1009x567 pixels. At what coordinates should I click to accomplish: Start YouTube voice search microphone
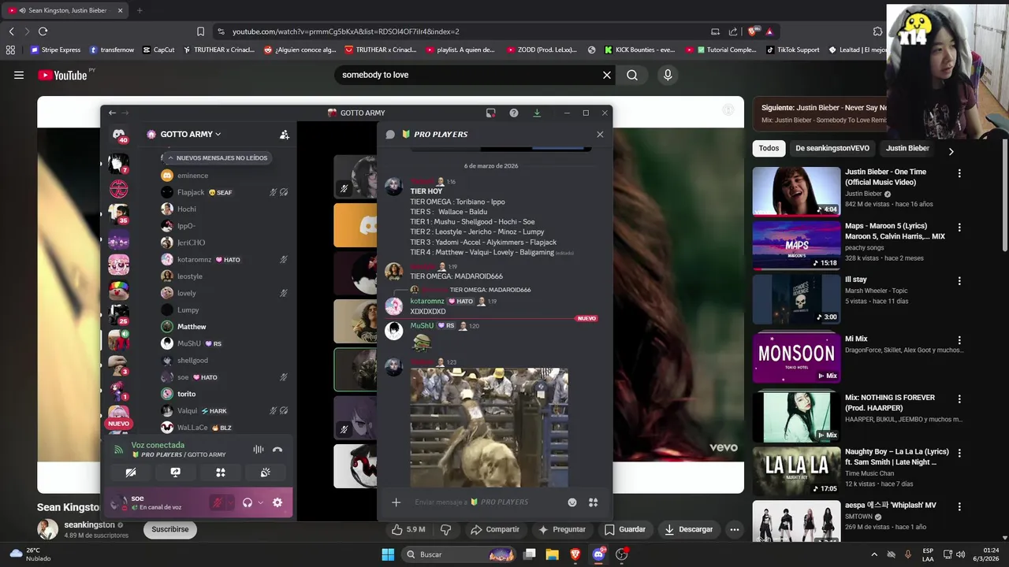(x=668, y=75)
